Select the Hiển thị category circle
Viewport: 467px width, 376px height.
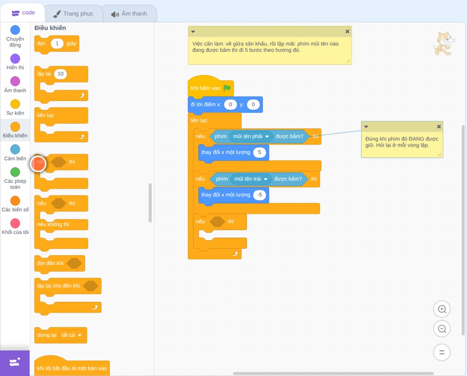click(15, 59)
